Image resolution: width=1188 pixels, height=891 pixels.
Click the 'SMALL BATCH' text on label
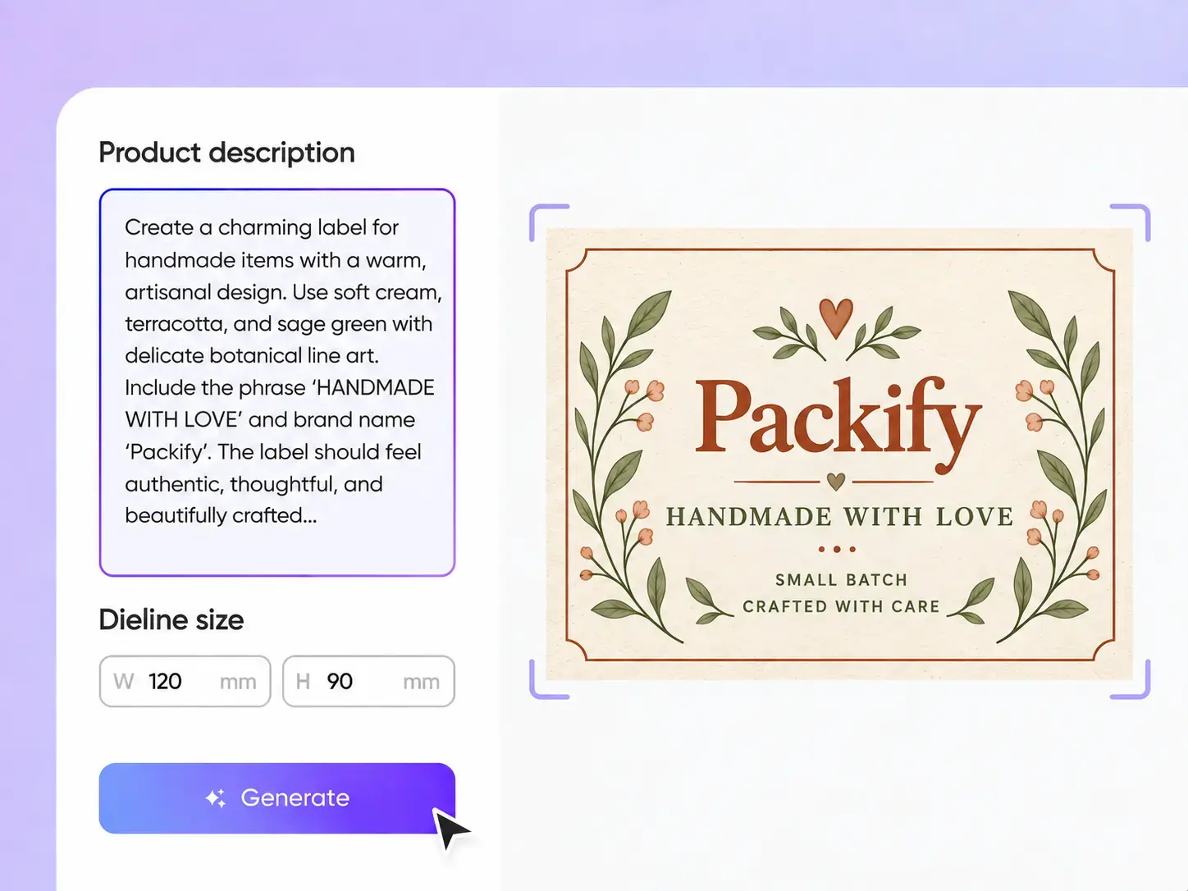click(841, 580)
